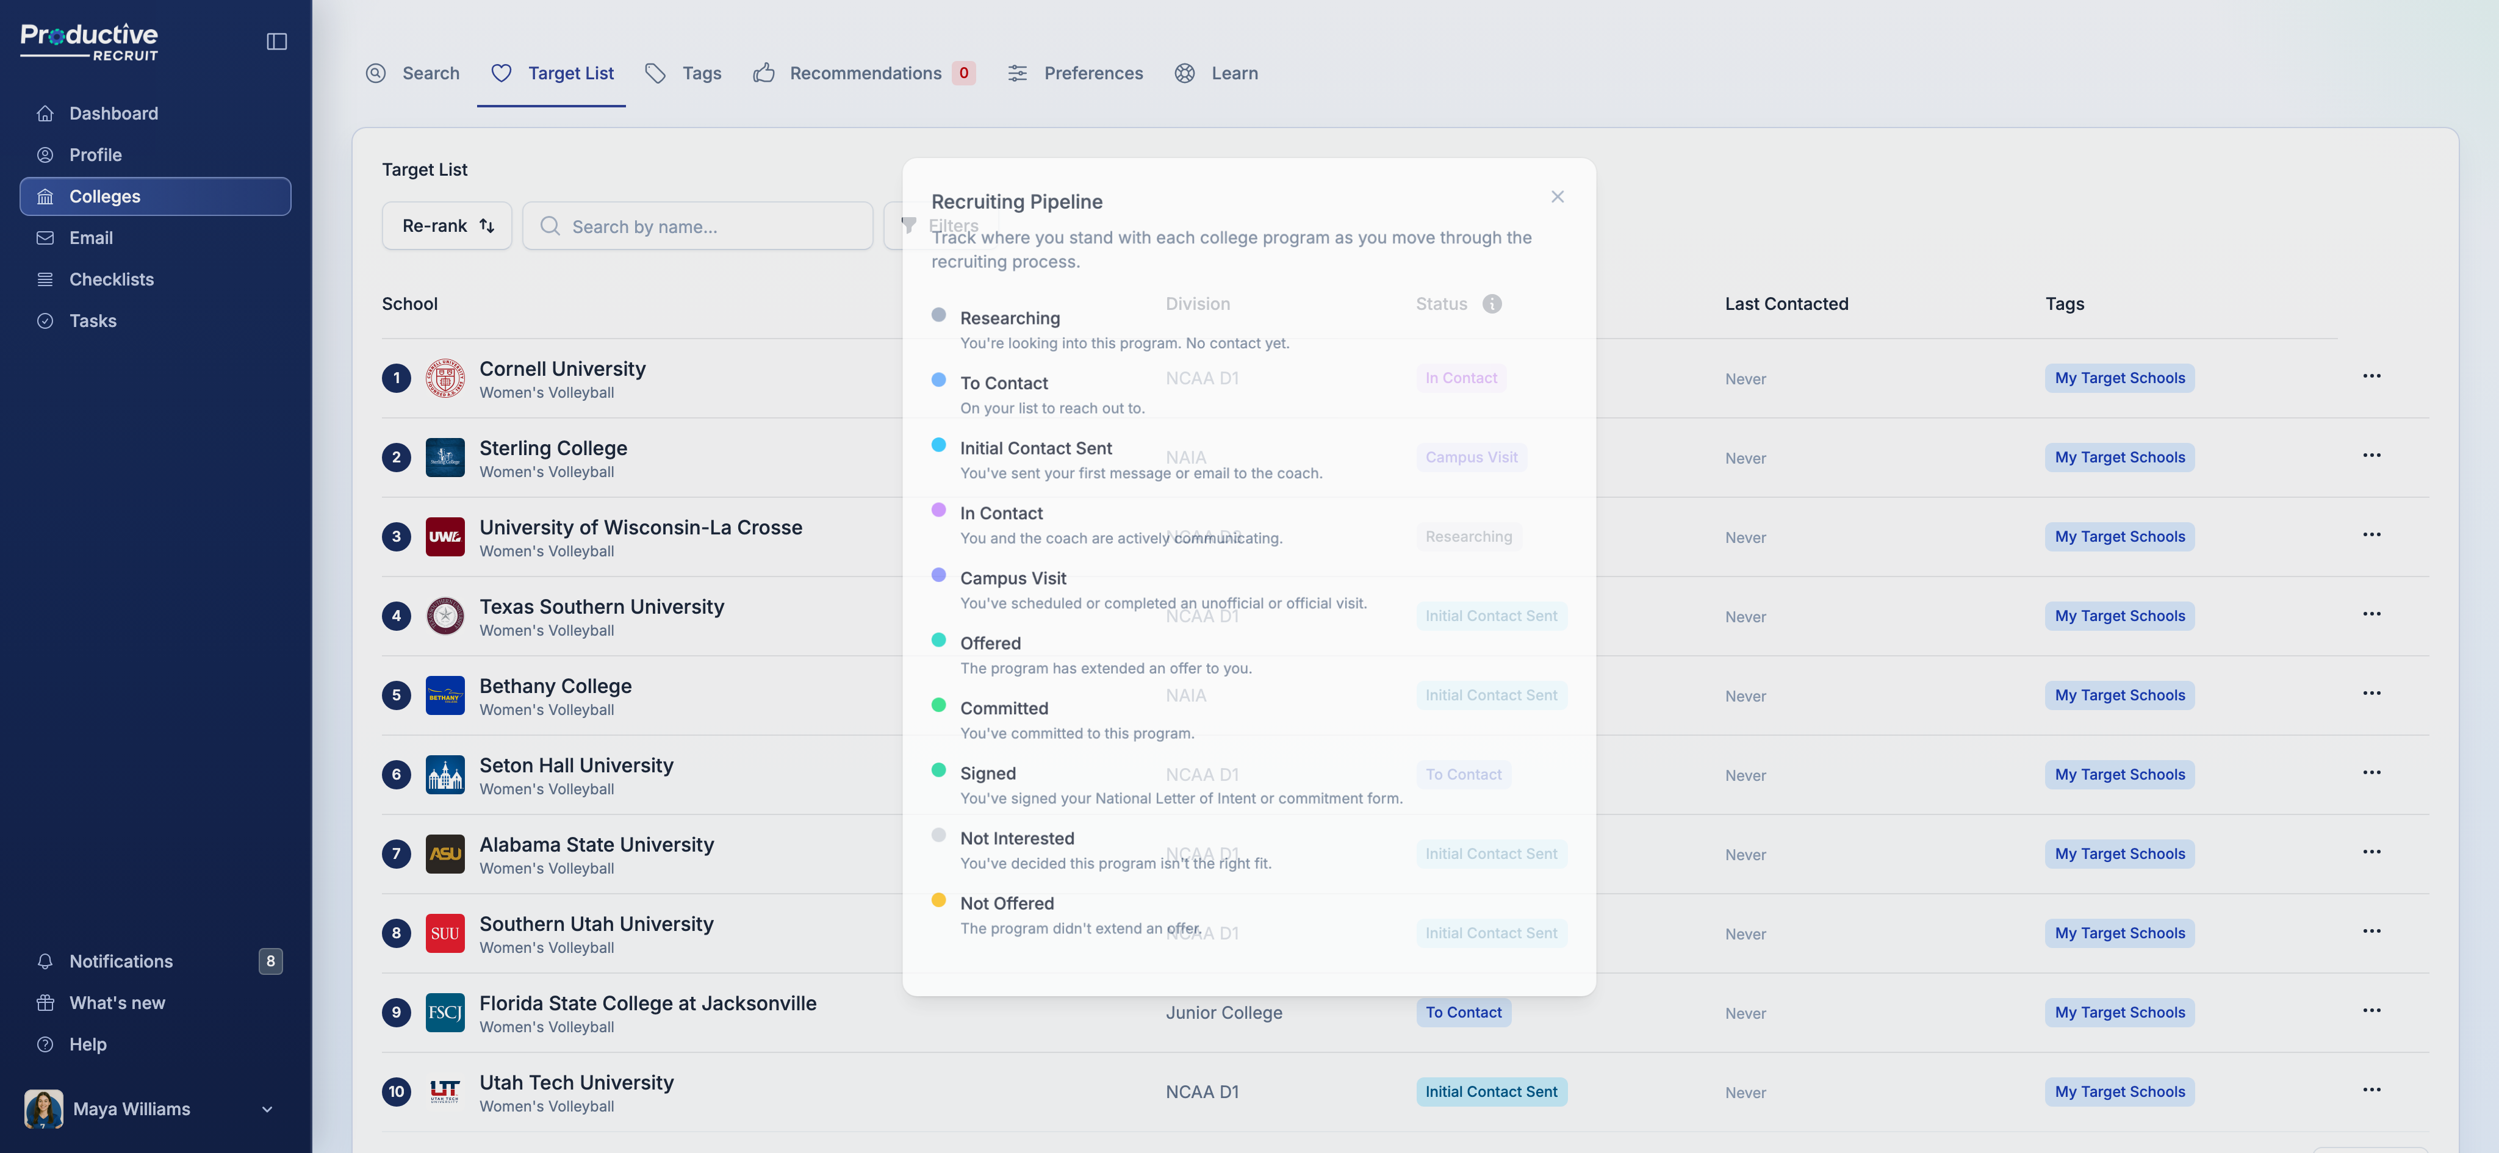Open Cornell University row options menu
Viewport: 2499px width, 1153px height.
(x=2371, y=376)
